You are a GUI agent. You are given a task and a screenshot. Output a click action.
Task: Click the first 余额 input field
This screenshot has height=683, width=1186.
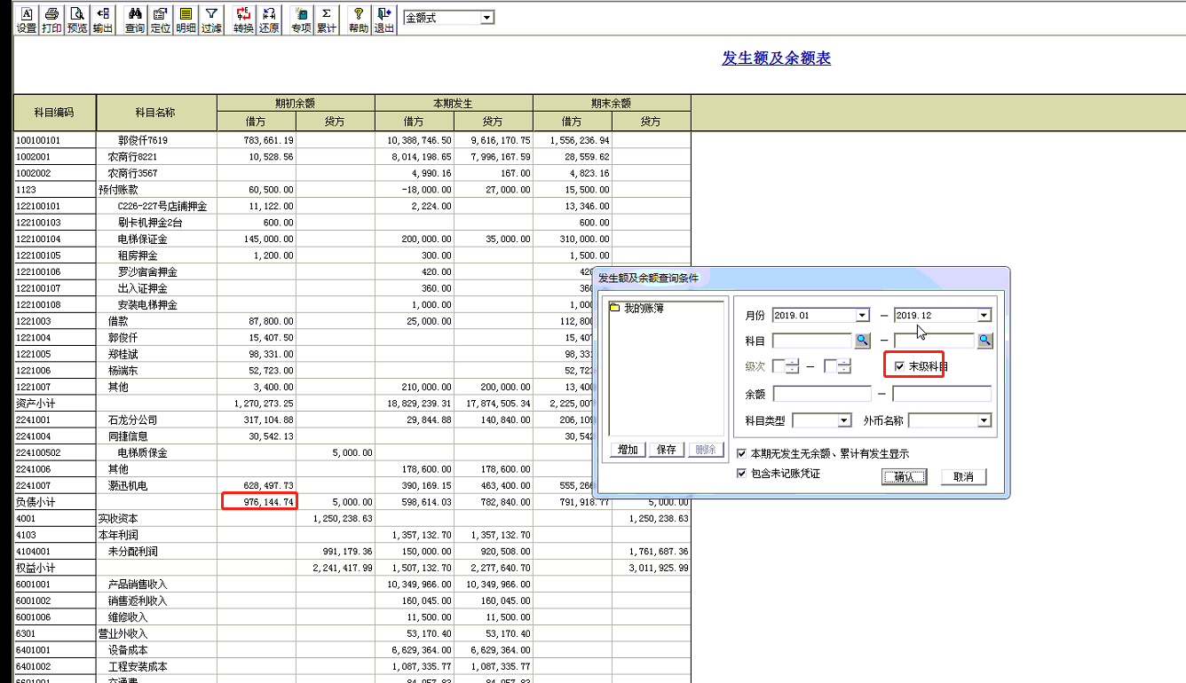[822, 394]
